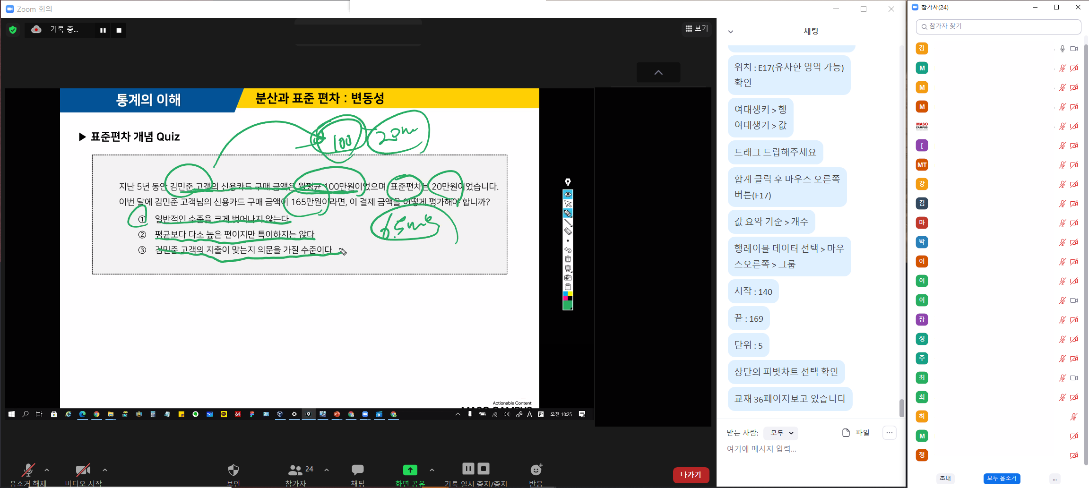Viewport: 1089px width, 488px height.
Task: Open the Participants panel icon
Action: tap(295, 470)
